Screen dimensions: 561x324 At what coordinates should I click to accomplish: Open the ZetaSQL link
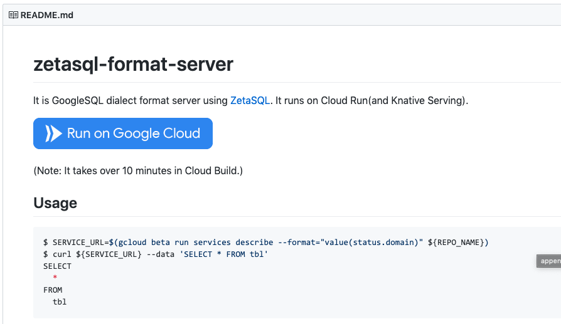[x=250, y=100]
